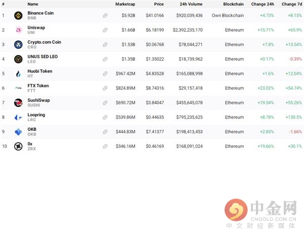Screen dimensions: 304x235
Task: Open the SushiSwap name link
Action: pos(39,100)
